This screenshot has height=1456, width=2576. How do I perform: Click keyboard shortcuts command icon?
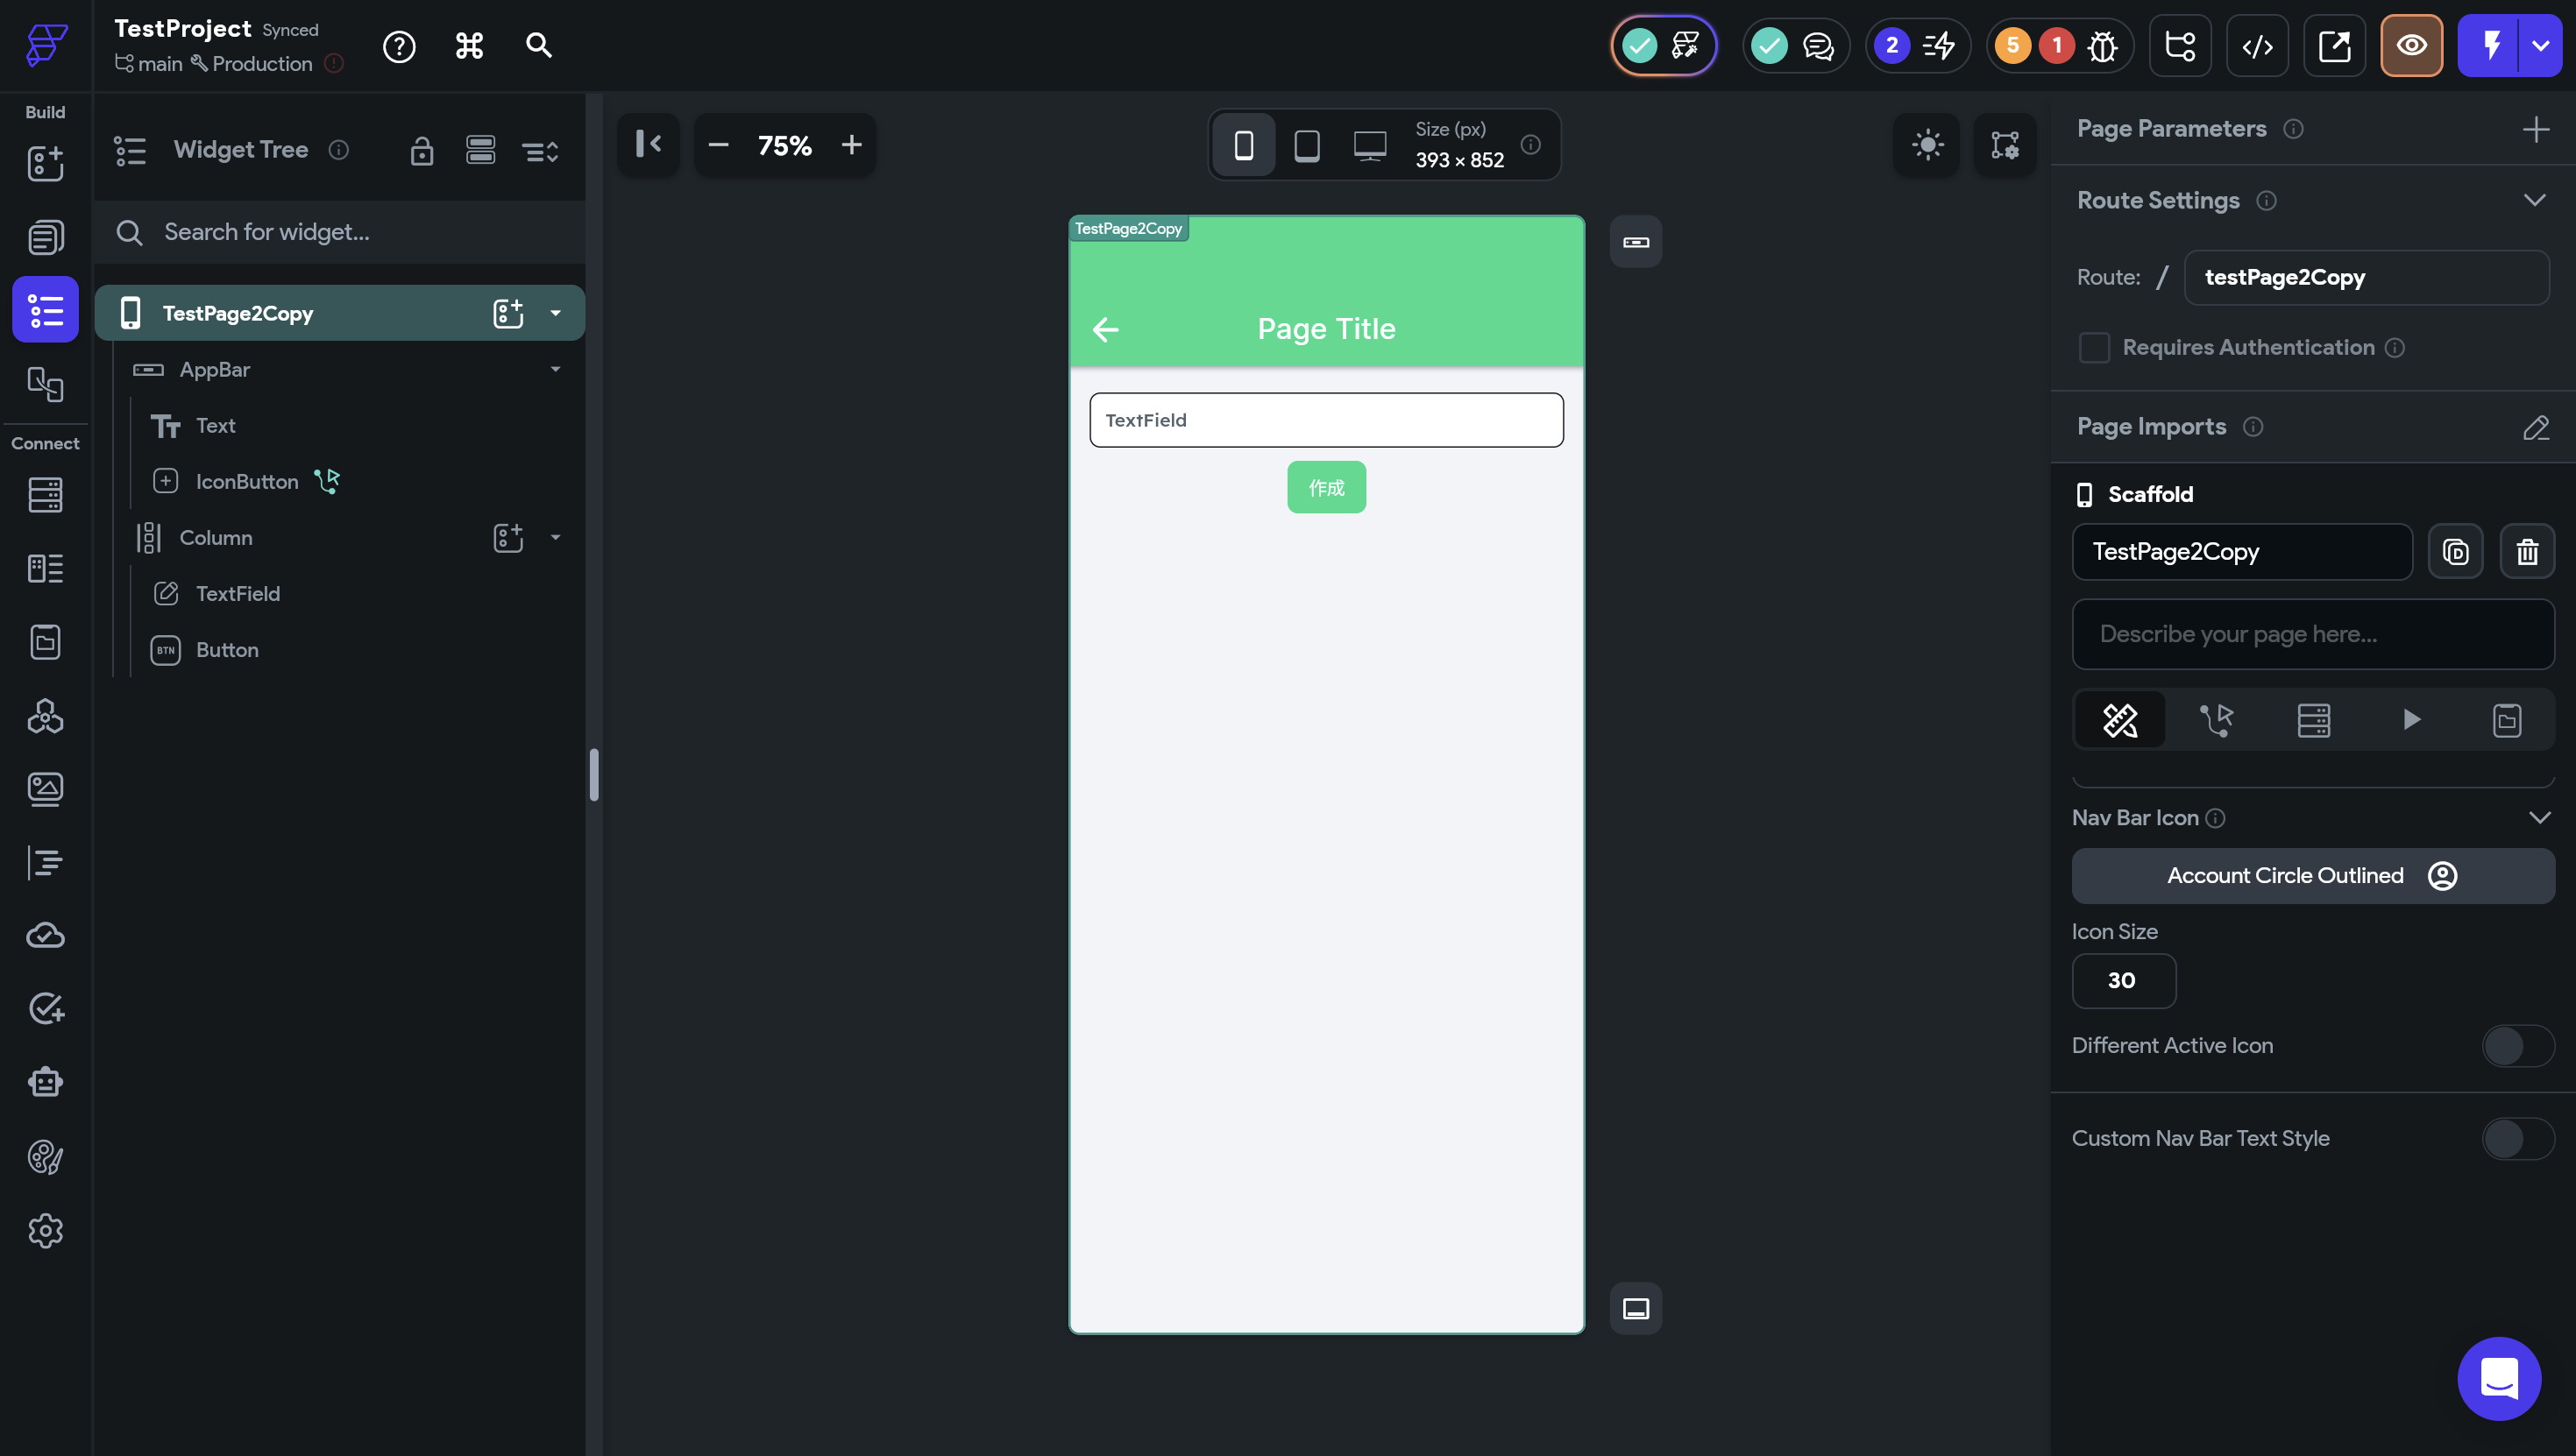click(469, 46)
